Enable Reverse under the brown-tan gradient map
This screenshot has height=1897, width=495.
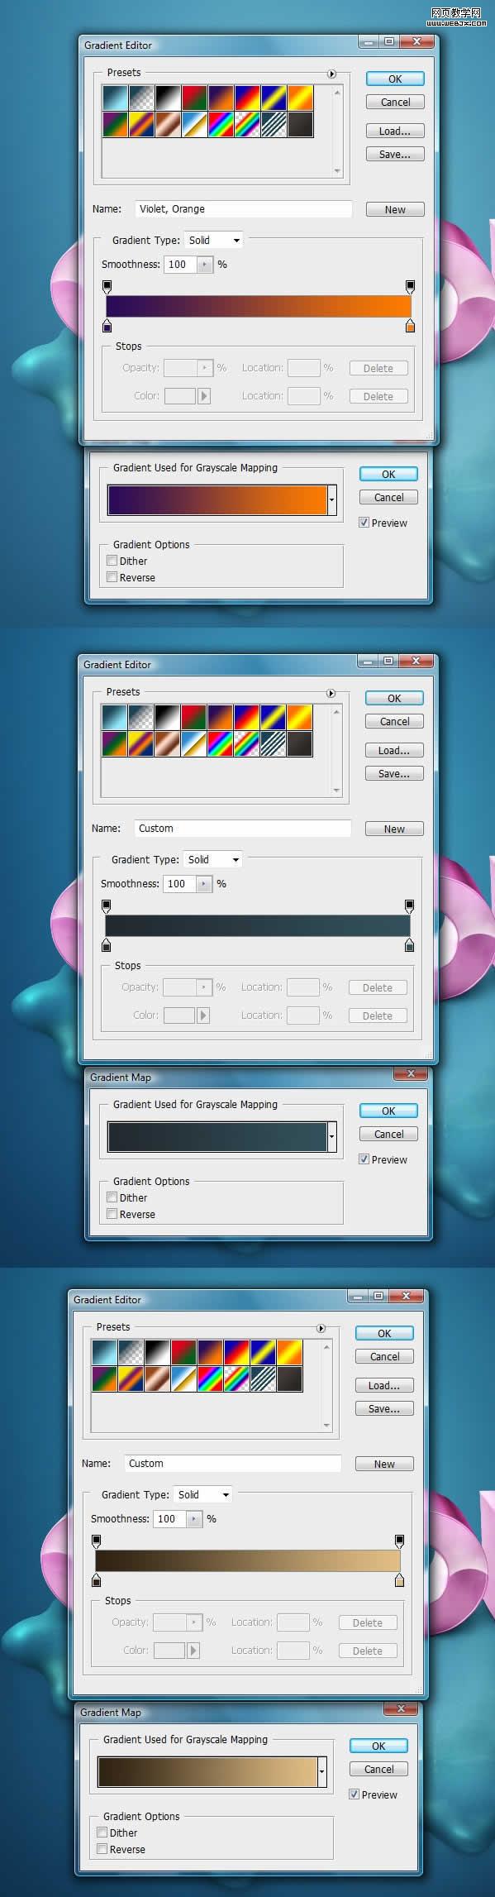pos(102,1849)
